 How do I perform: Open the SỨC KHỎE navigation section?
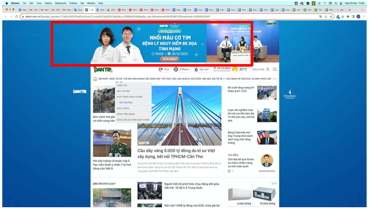[196, 79]
